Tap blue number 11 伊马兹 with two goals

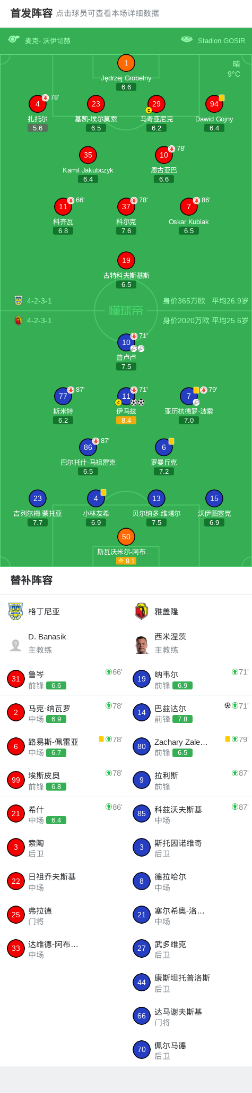[x=126, y=396]
